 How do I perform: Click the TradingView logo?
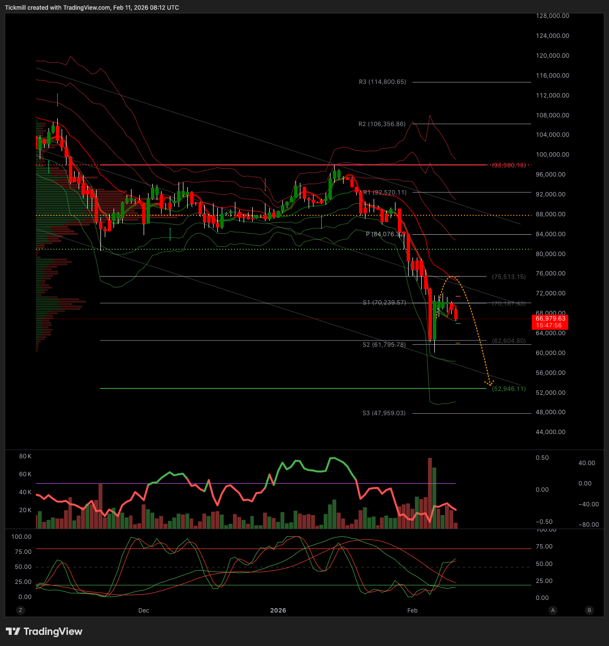point(44,631)
